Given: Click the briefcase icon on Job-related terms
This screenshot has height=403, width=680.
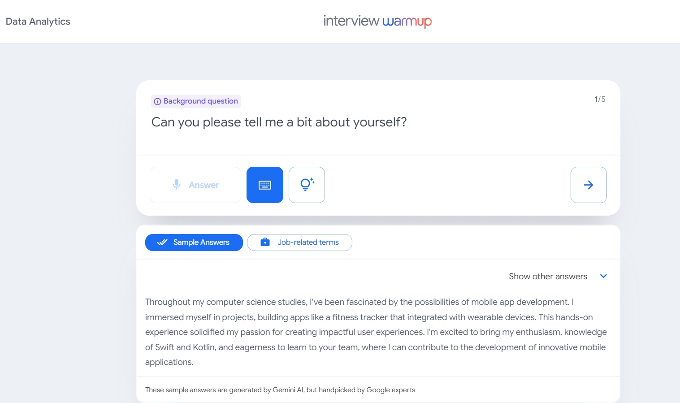Looking at the screenshot, I should [265, 242].
